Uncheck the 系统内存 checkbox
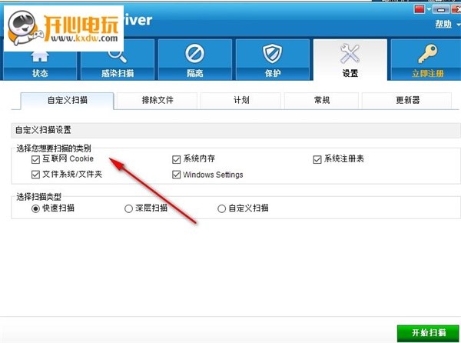The height and width of the screenshot is (343, 461). 177,160
